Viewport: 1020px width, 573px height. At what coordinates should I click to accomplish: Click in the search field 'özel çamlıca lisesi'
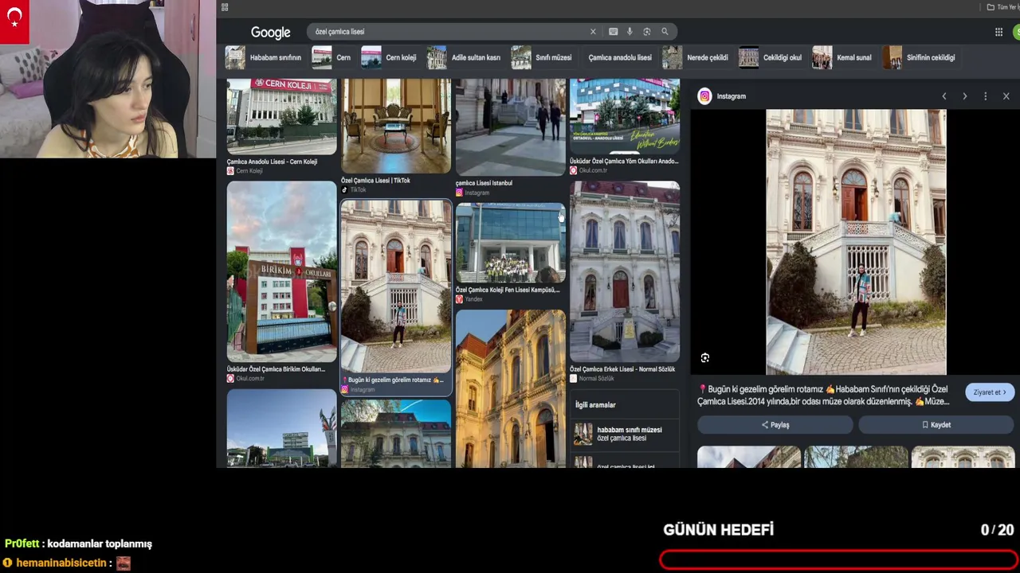[450, 32]
